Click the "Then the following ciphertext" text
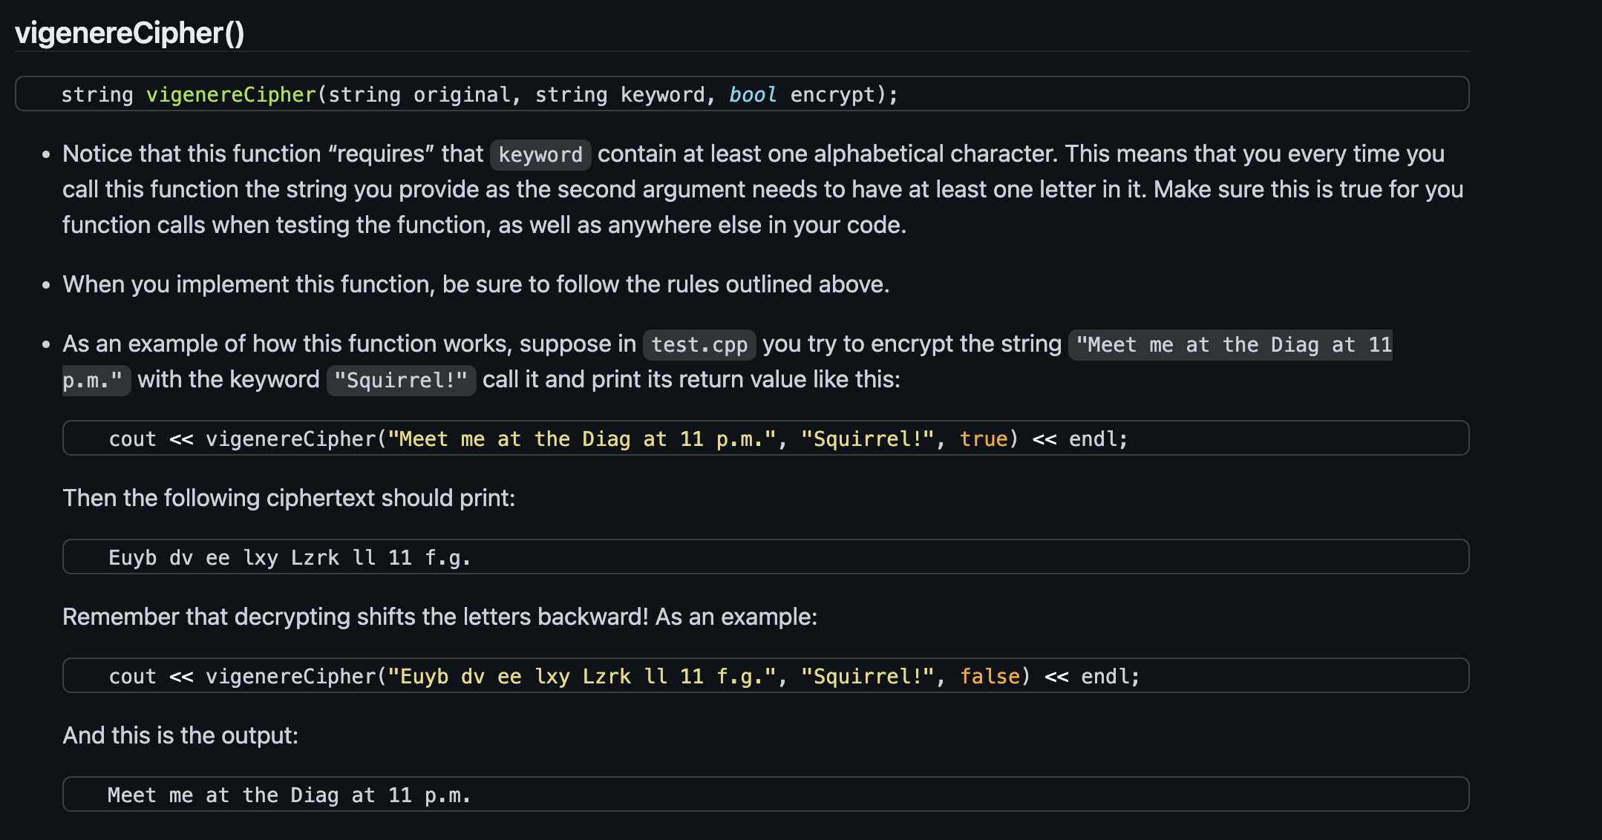 (x=289, y=497)
